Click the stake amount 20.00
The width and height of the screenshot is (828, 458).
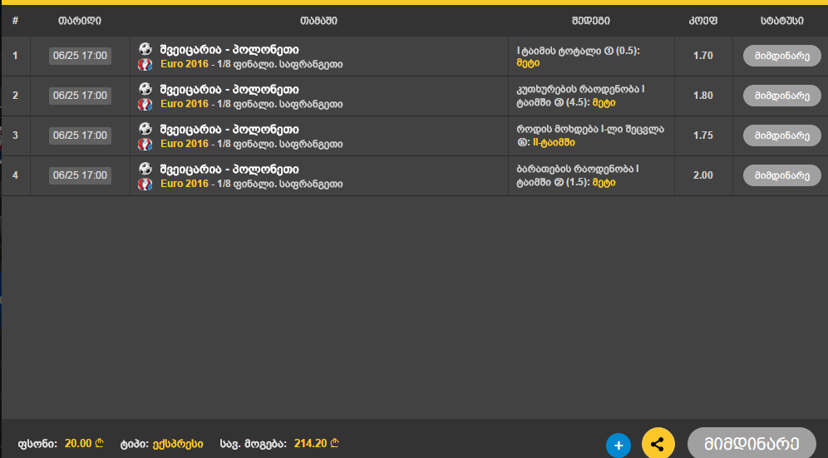pos(84,443)
